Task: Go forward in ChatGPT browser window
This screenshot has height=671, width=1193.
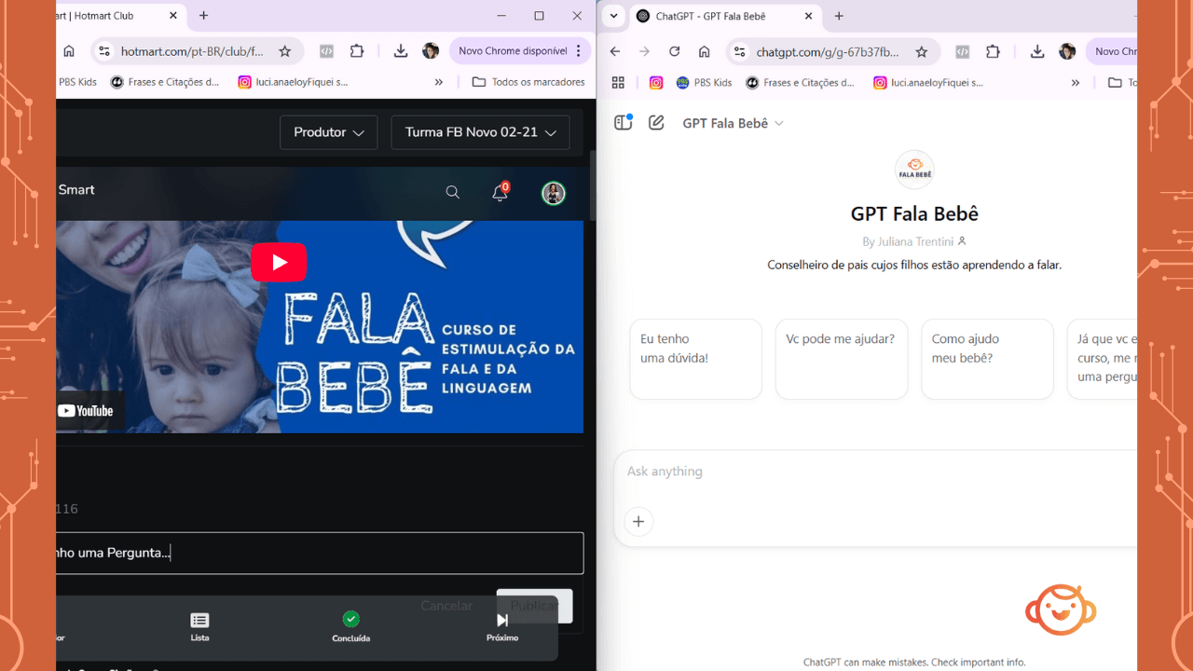Action: click(x=644, y=51)
